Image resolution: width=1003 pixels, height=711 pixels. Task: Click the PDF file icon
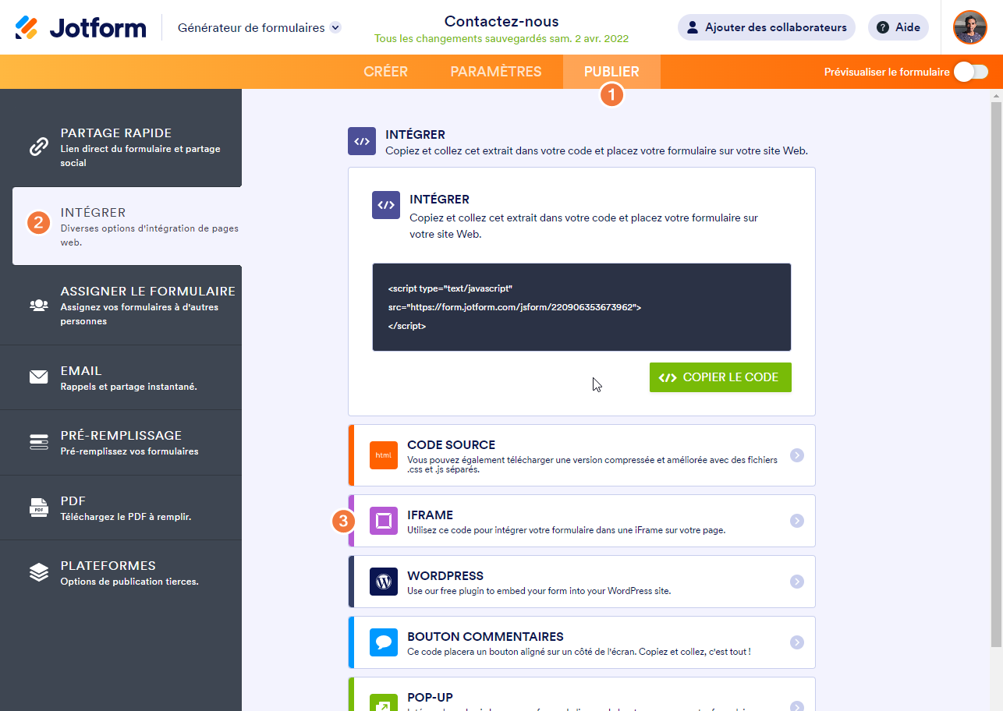point(39,508)
